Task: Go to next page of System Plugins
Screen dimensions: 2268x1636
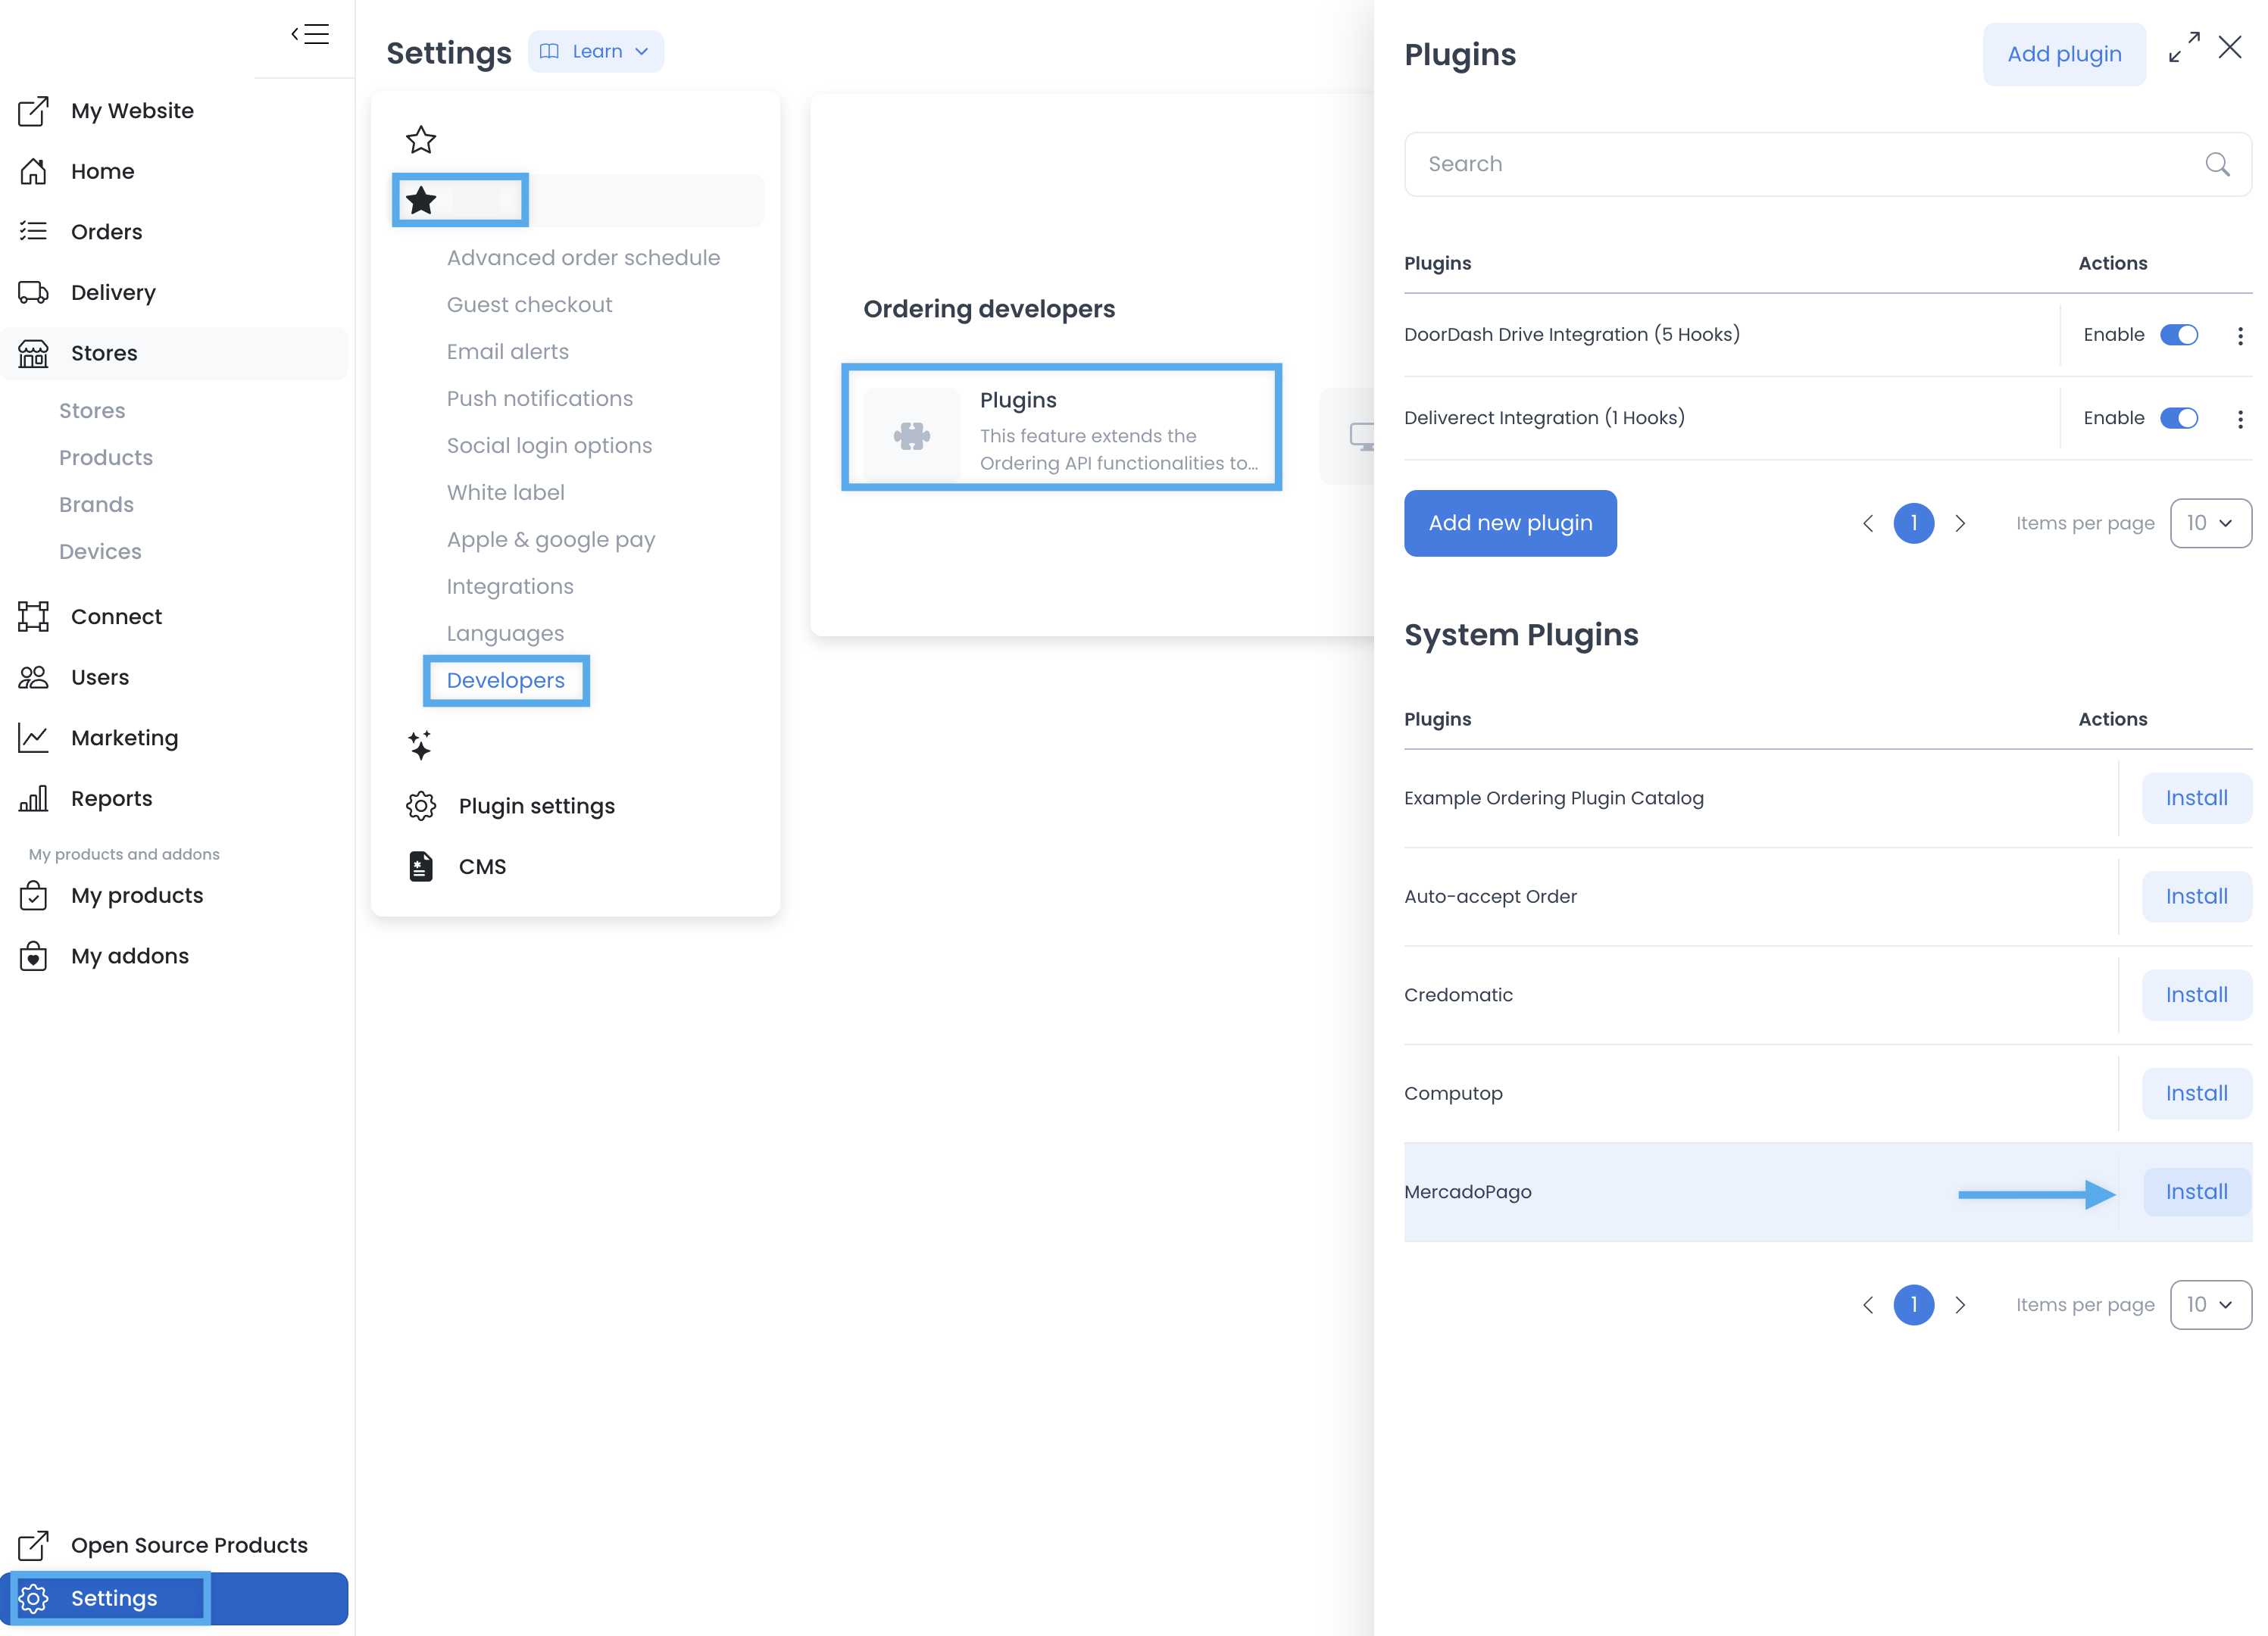Action: pos(1960,1305)
